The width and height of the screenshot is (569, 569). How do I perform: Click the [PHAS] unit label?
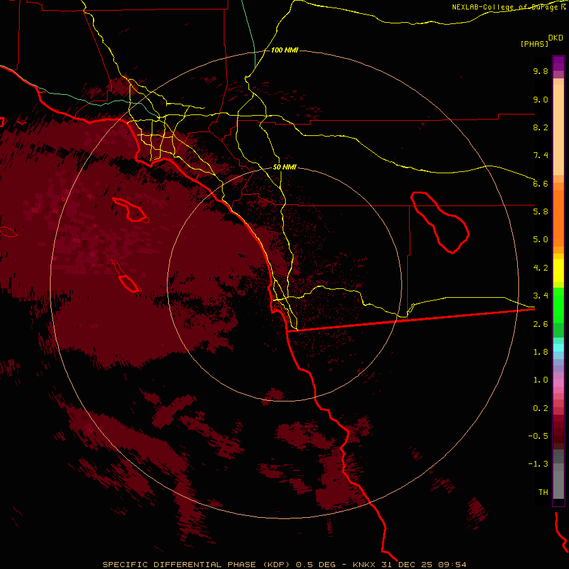(534, 44)
